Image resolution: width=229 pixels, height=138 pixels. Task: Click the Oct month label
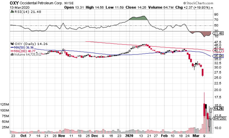click(x=23, y=136)
